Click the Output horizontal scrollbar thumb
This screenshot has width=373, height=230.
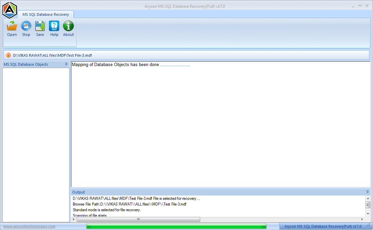(x=139, y=219)
